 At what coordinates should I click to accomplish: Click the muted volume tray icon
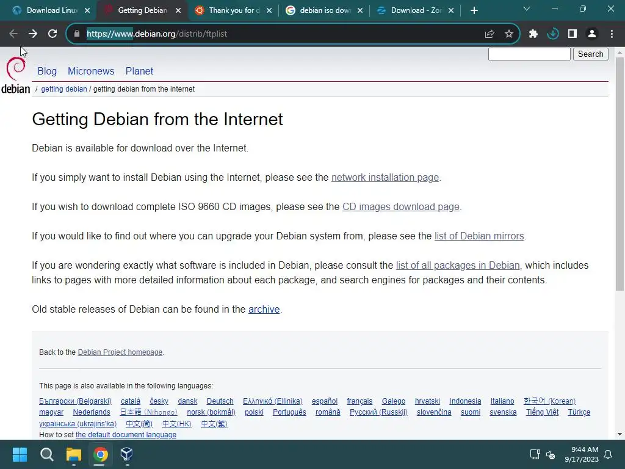(551, 454)
